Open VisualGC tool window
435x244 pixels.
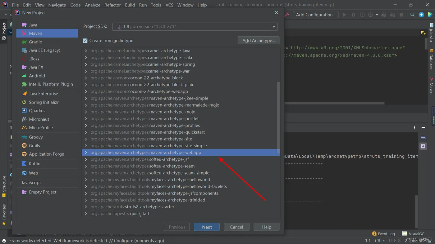[x=413, y=234]
